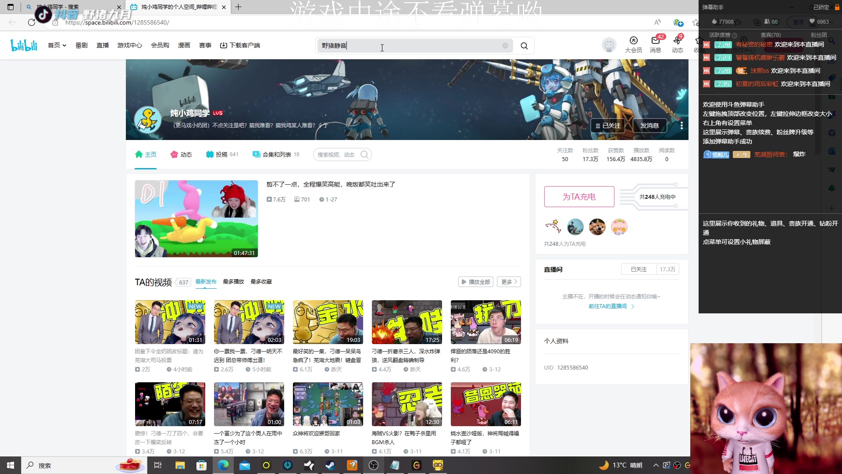Open the 动态 feed icon in bilibili navbar

tap(678, 45)
